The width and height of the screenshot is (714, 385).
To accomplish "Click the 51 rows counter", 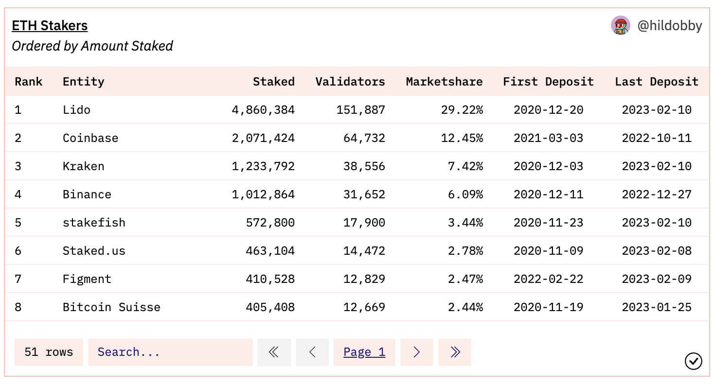I will pyautogui.click(x=49, y=352).
